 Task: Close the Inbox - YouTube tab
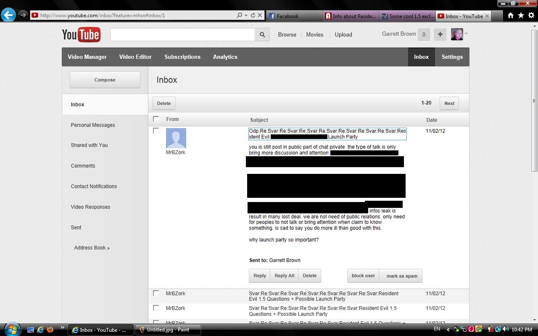click(x=487, y=16)
